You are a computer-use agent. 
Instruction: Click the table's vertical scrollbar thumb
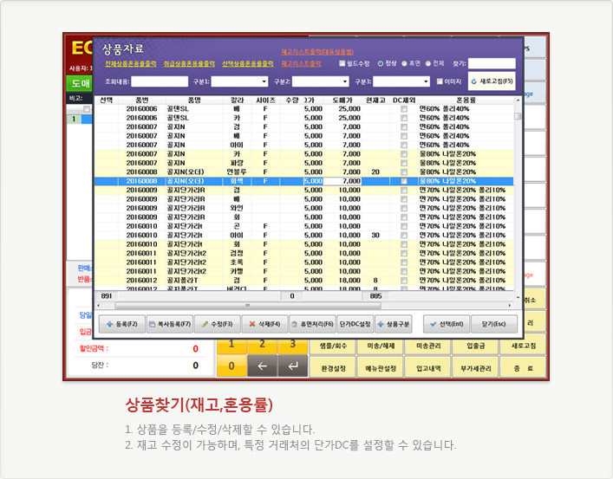point(518,116)
